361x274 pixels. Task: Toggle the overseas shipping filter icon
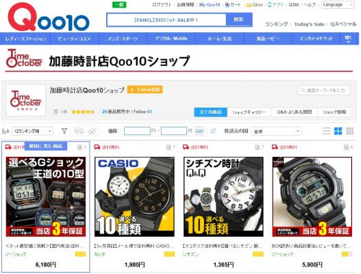click(x=92, y=131)
